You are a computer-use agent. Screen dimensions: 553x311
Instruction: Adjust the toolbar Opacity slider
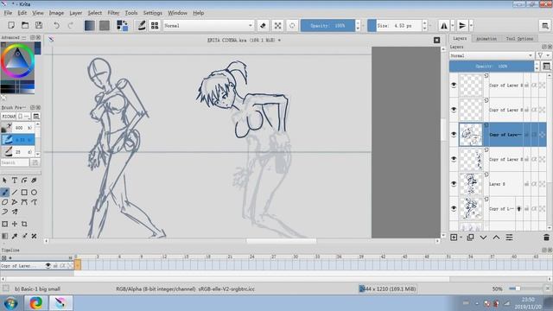click(x=327, y=25)
